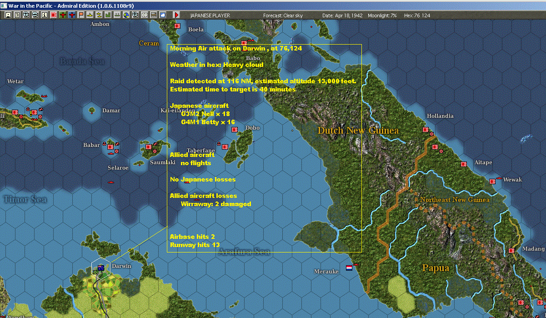Click the red play arrow toolbar button
Image resolution: width=546 pixels, height=318 pixels.
pyautogui.click(x=176, y=15)
